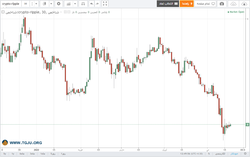Select the 5y time range

point(5,154)
